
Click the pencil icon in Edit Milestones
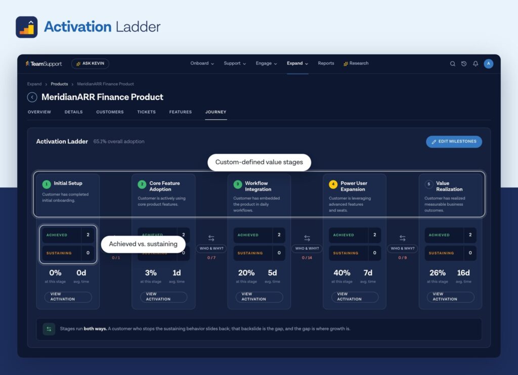click(434, 142)
